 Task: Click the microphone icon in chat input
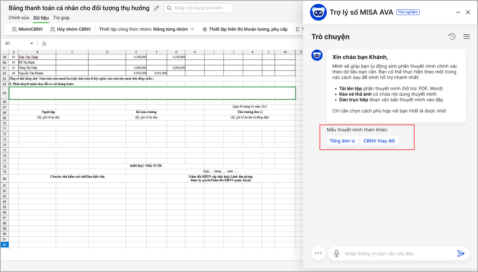(x=336, y=254)
